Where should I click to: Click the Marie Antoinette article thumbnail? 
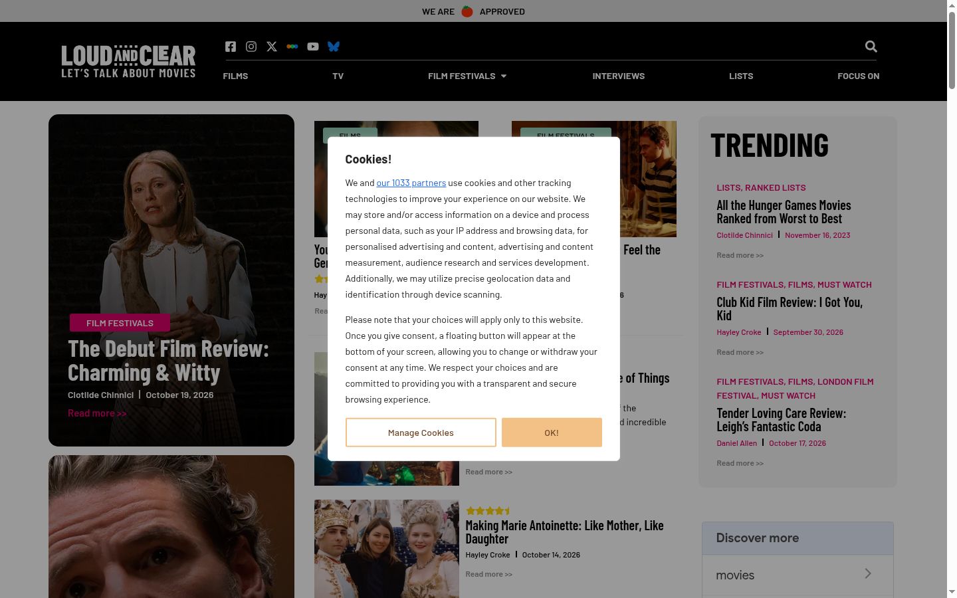pos(387,549)
